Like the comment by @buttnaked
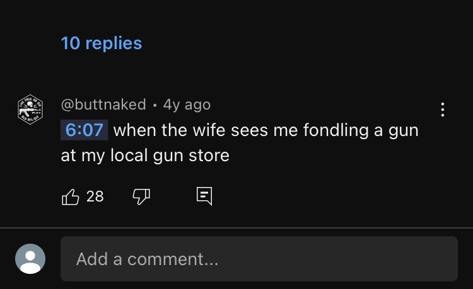 pos(70,197)
